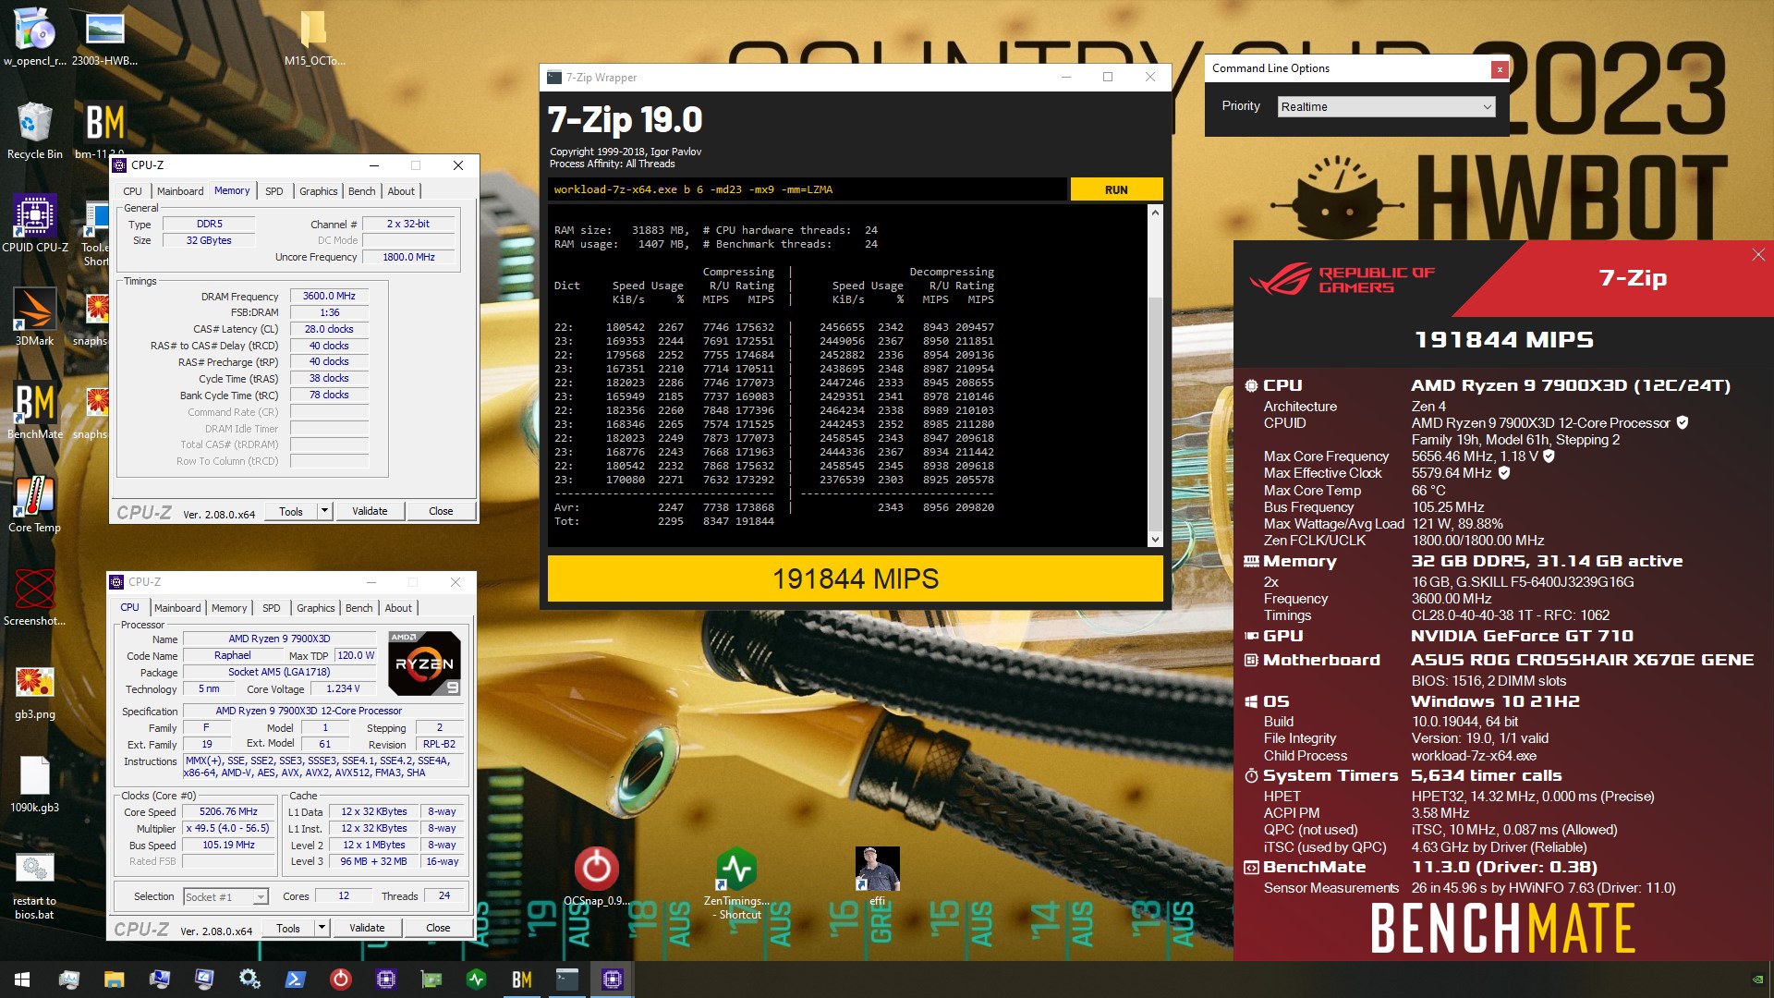Launch the 3DMark desktop shortcut
The width and height of the screenshot is (1774, 998).
tap(35, 310)
